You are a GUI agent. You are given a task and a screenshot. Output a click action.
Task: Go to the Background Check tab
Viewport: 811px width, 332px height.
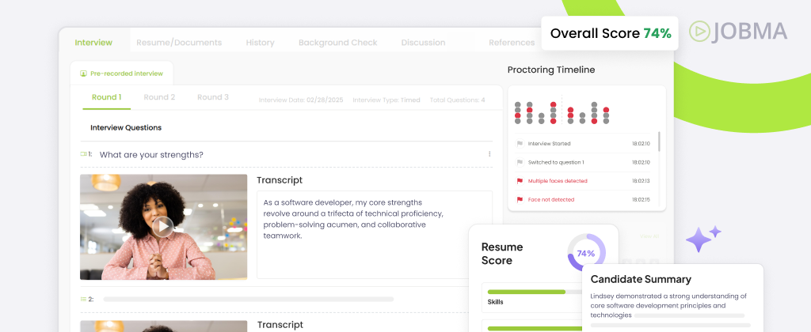tap(337, 43)
